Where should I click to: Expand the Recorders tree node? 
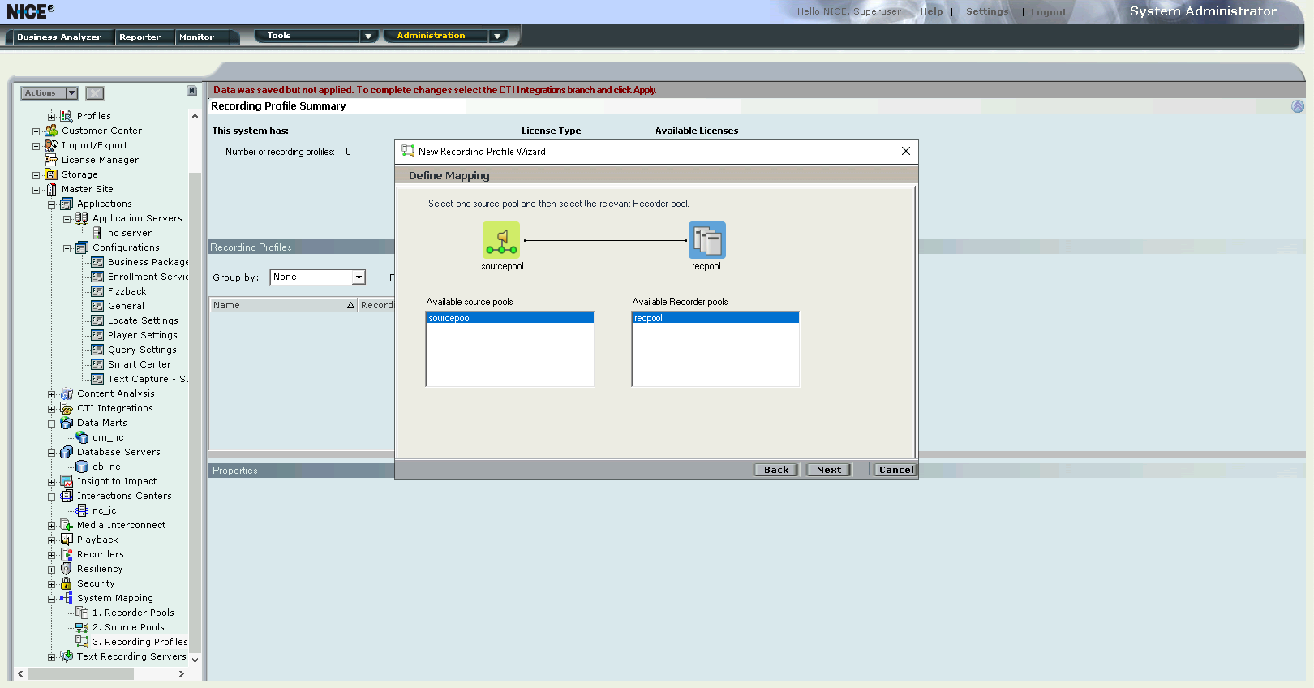52,555
